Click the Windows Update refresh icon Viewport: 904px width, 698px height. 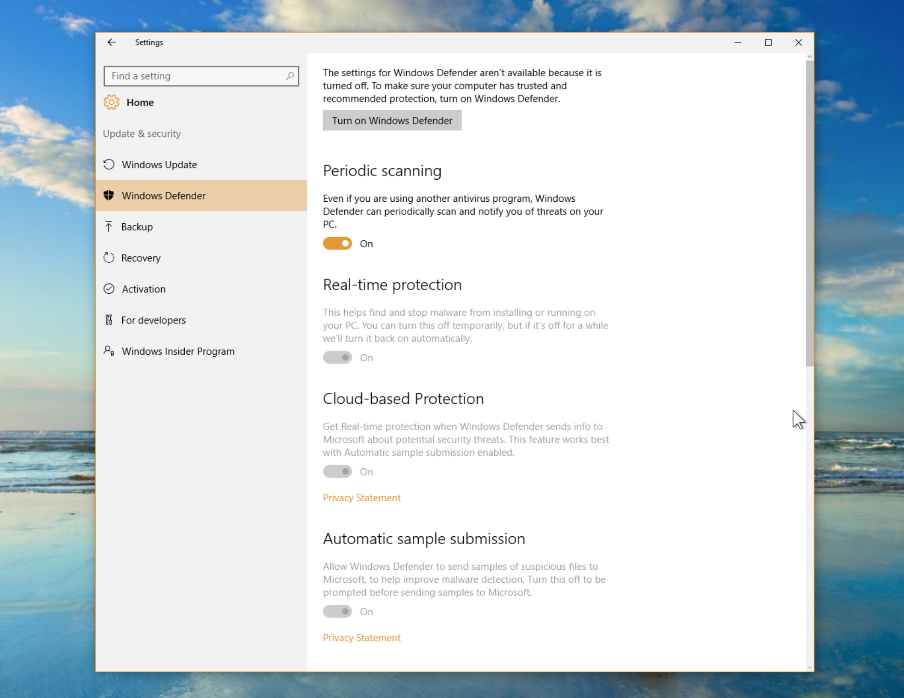coord(109,165)
